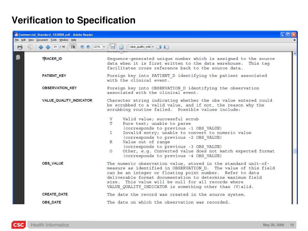Click the 'Pure text; unable to parse' line
The width and height of the screenshot is (308, 231).
pos(157,124)
